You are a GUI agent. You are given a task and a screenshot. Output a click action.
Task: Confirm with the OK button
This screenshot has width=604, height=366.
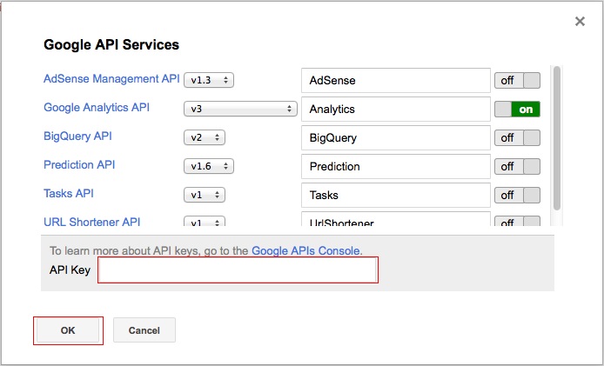tap(68, 330)
